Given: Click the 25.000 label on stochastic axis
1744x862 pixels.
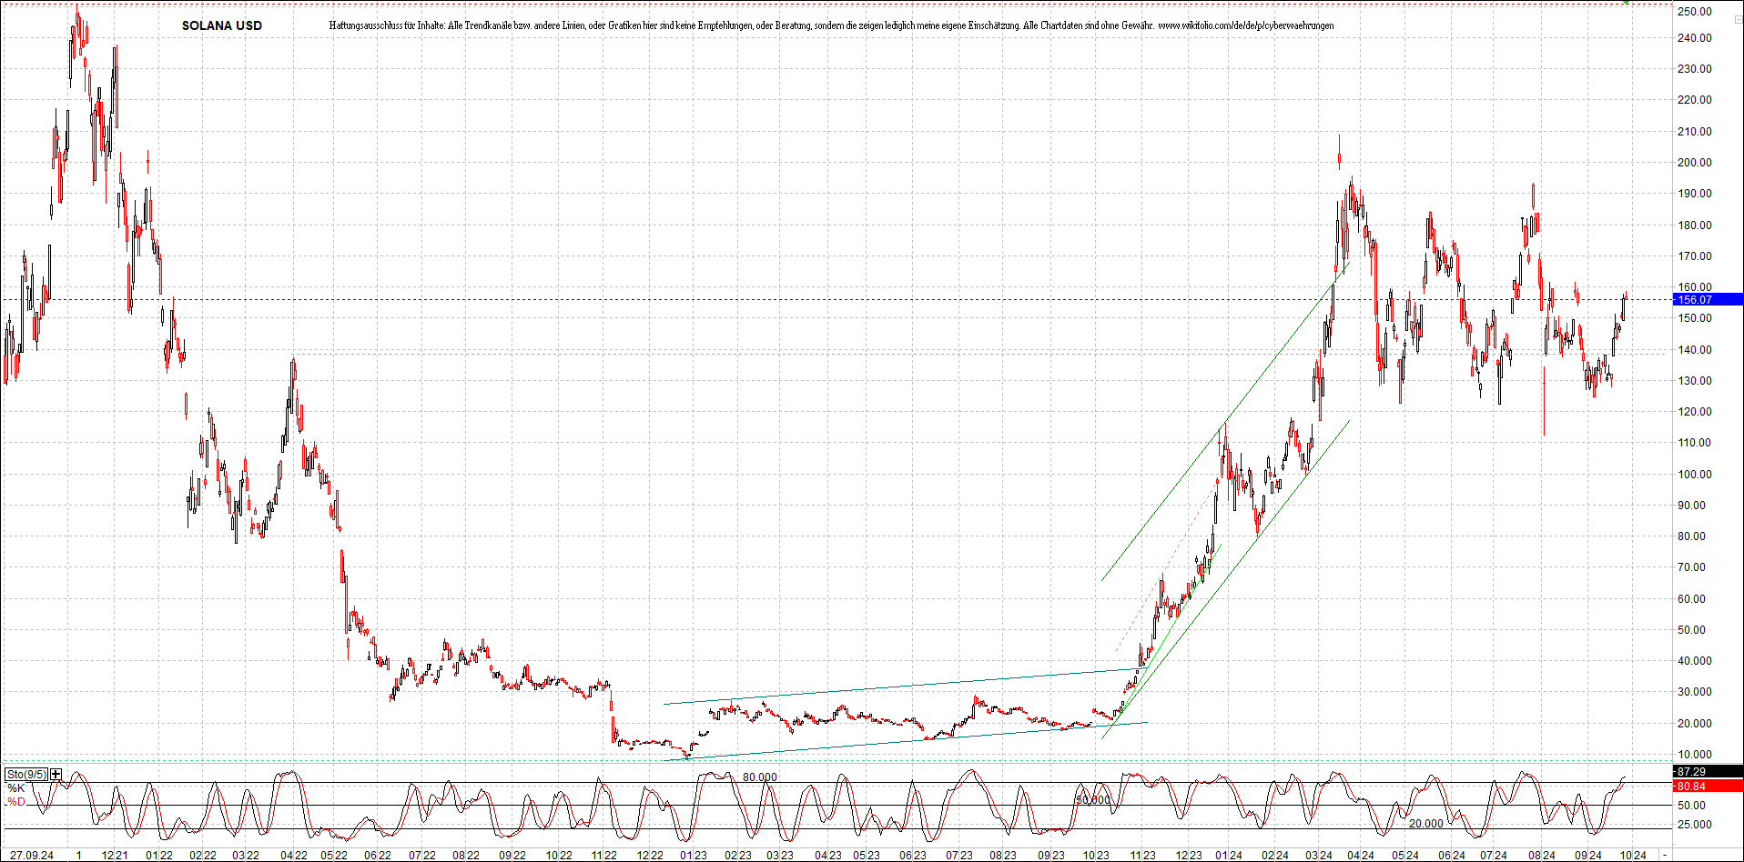Looking at the screenshot, I should coord(1695,825).
